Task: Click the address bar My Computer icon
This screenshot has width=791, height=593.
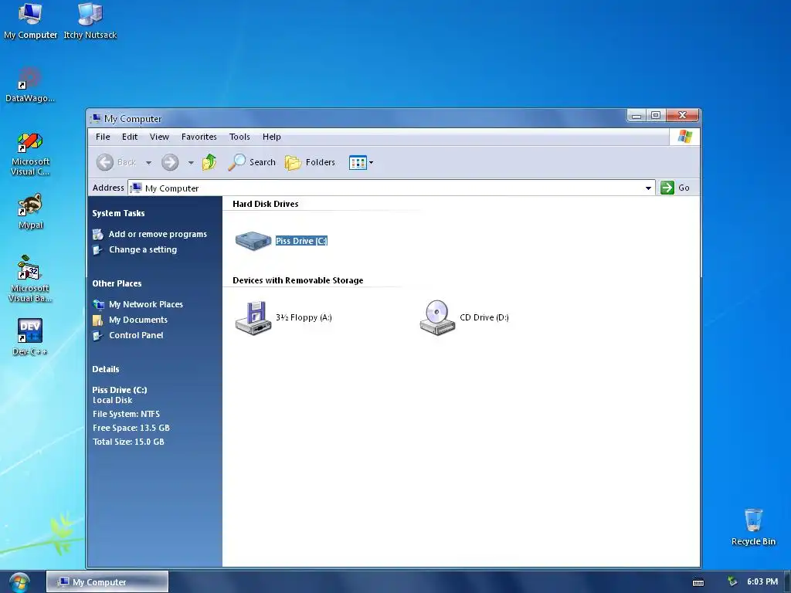Action: tap(136, 188)
